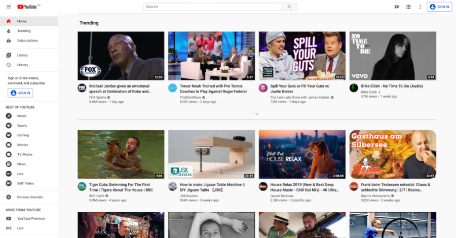Open Spill Your Guts Justin Bieber title
The image size is (456, 238).
(300, 89)
